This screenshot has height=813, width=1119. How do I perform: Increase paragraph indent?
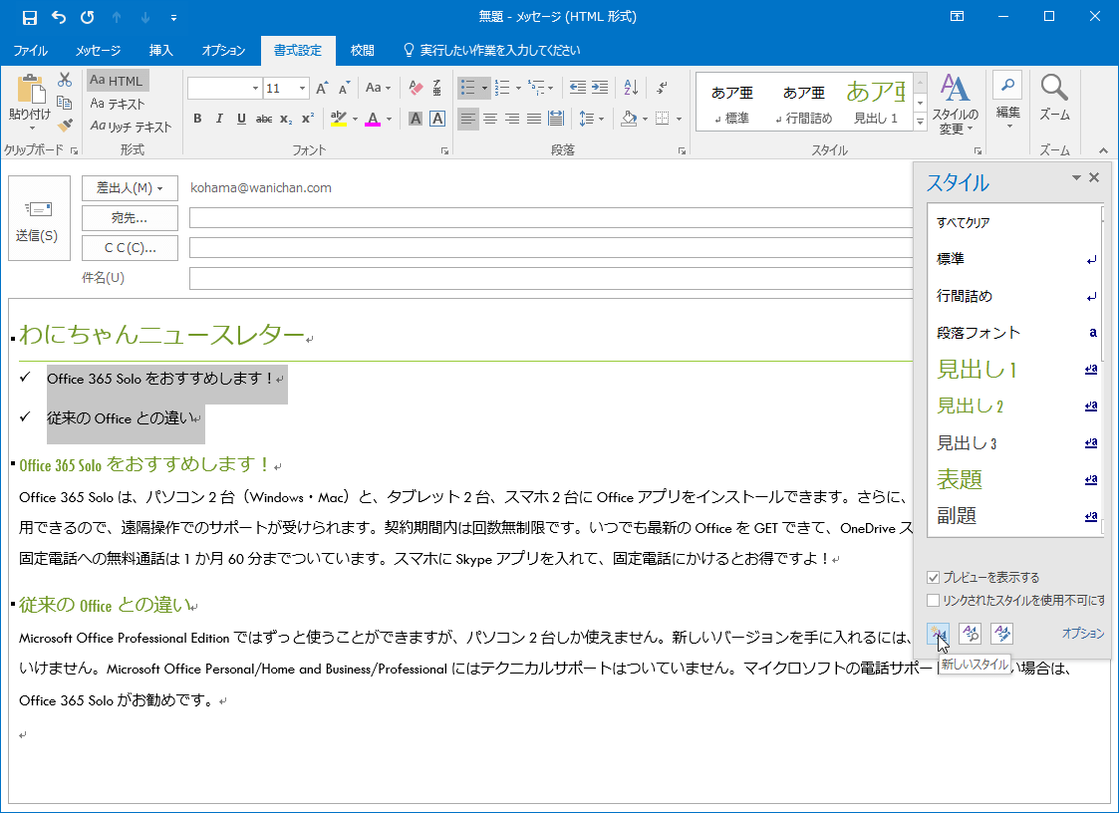tap(600, 88)
